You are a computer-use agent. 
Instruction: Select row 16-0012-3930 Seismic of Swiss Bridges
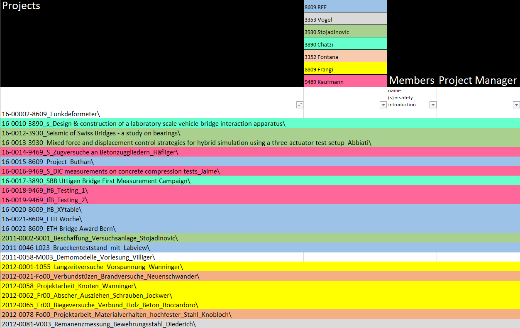point(260,133)
